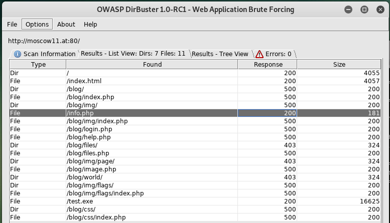Click the 403 response for /blog/world/
The image size is (390, 223).
tap(268, 177)
